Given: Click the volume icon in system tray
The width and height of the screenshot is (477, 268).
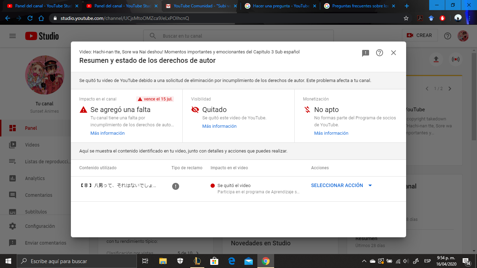Looking at the screenshot, I should (405, 261).
